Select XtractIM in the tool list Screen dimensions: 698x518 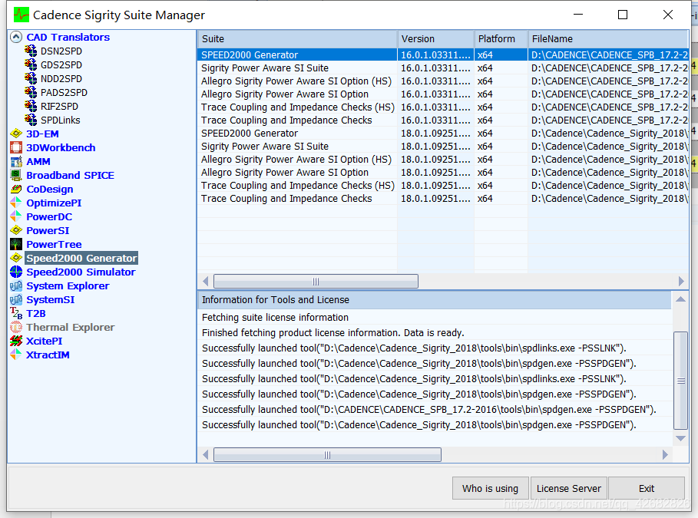tap(48, 355)
